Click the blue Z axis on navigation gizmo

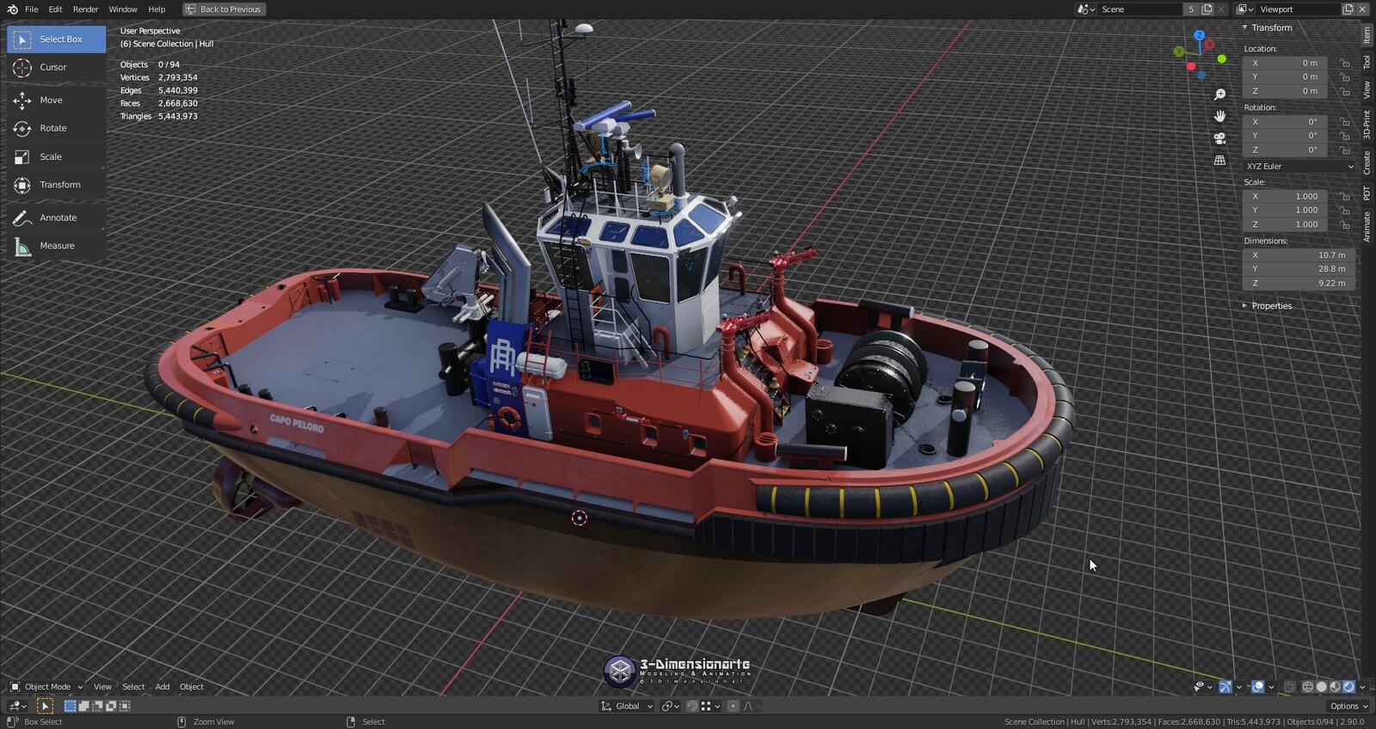tap(1200, 35)
